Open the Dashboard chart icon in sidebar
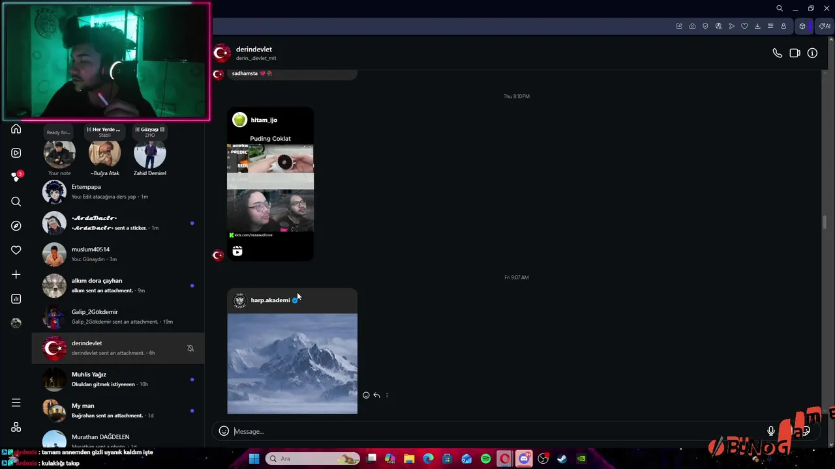Viewport: 835px width, 469px height. pos(16,299)
